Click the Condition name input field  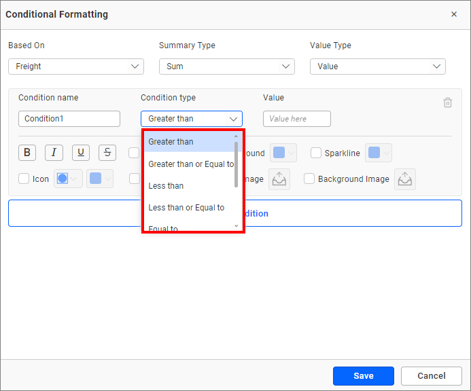pyautogui.click(x=69, y=119)
